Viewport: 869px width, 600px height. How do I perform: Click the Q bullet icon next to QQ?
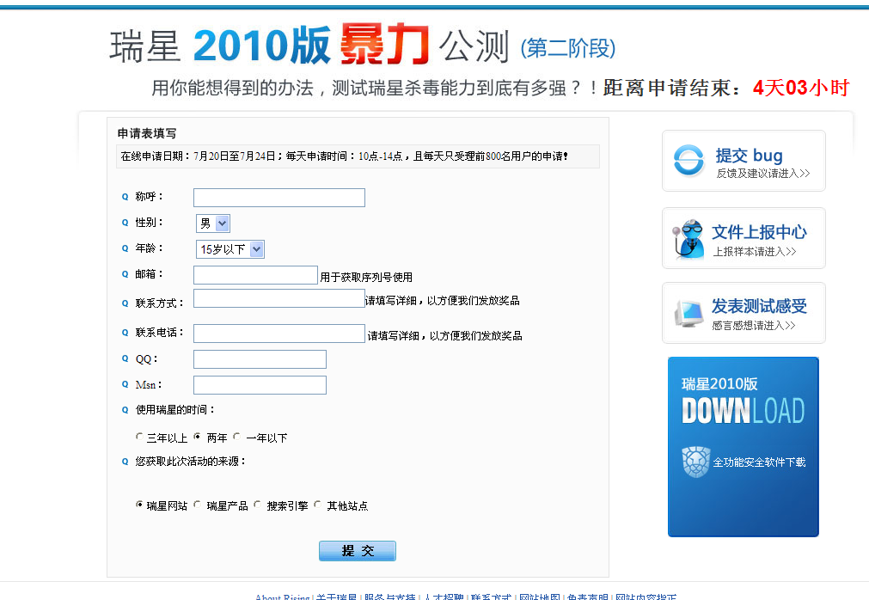click(125, 358)
